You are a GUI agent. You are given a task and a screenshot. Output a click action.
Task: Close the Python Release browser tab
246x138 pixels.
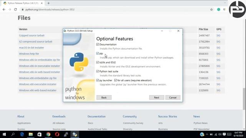(x=42, y=3)
